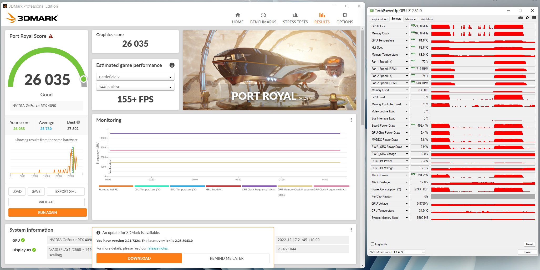Open the GPU Temperature sensor dropdown

407,40
